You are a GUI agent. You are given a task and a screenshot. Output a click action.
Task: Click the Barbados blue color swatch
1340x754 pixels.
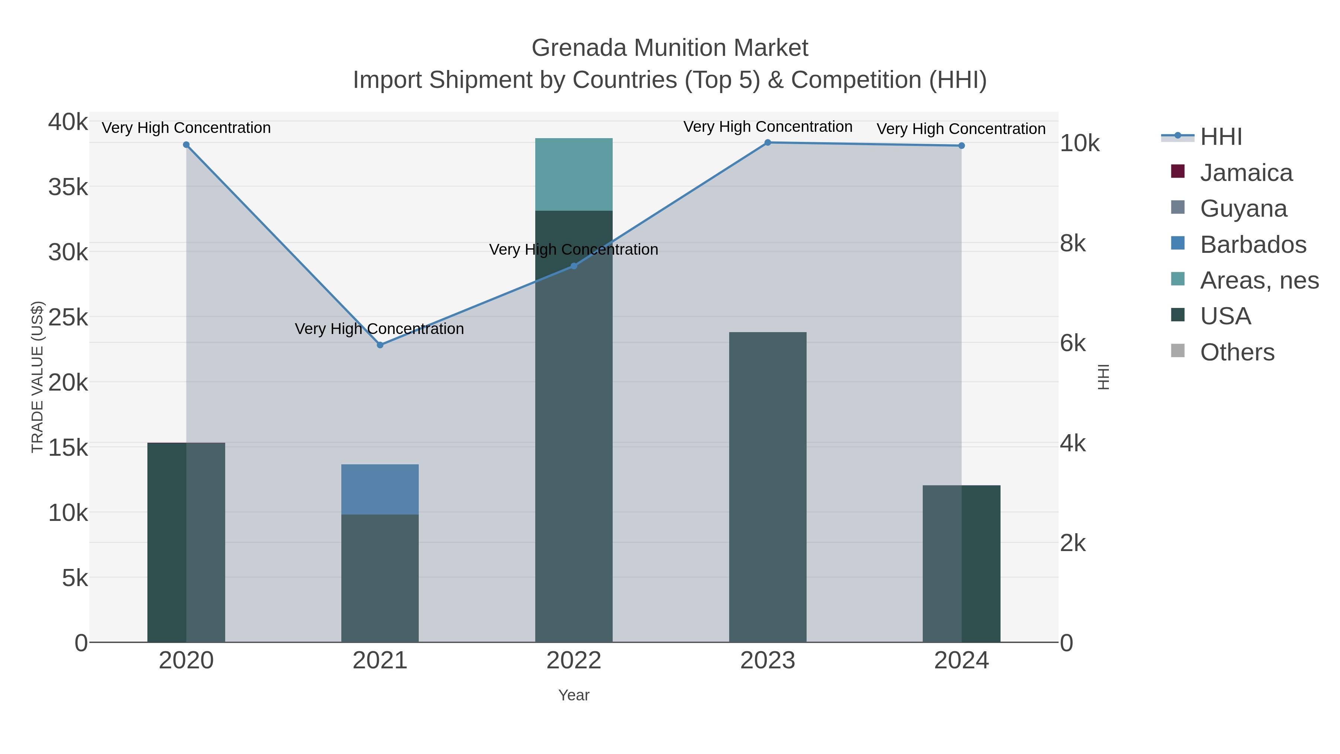1178,243
